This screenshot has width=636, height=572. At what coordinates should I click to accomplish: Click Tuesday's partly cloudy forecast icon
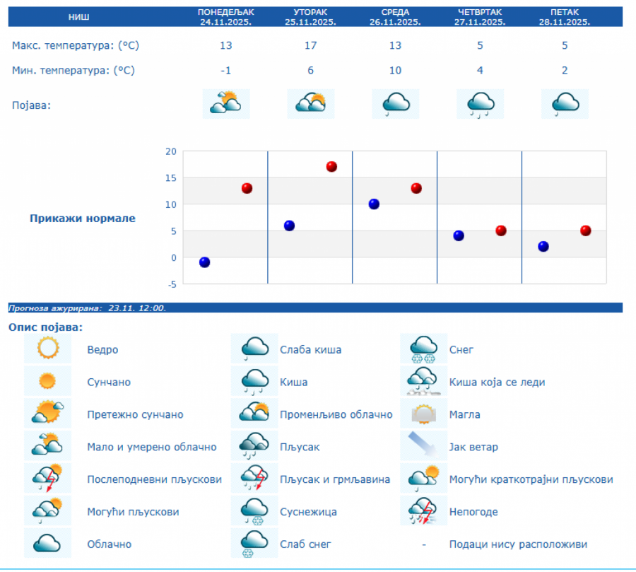tap(310, 104)
